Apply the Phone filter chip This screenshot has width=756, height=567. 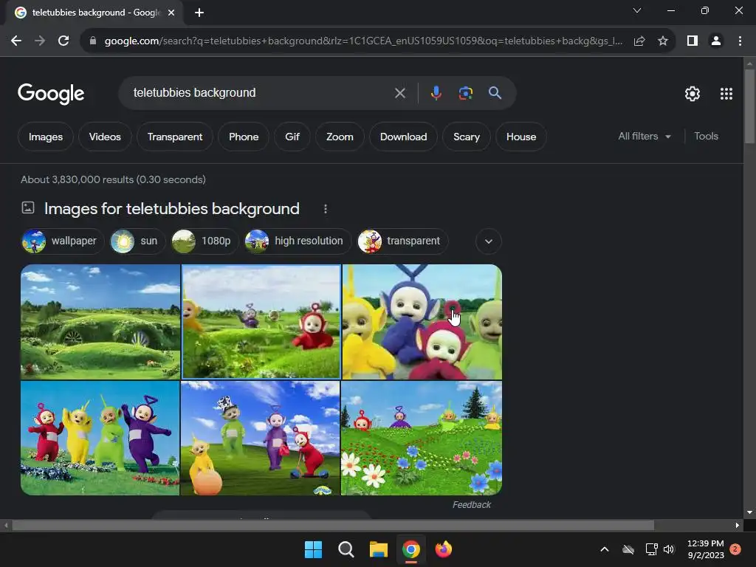click(x=244, y=137)
